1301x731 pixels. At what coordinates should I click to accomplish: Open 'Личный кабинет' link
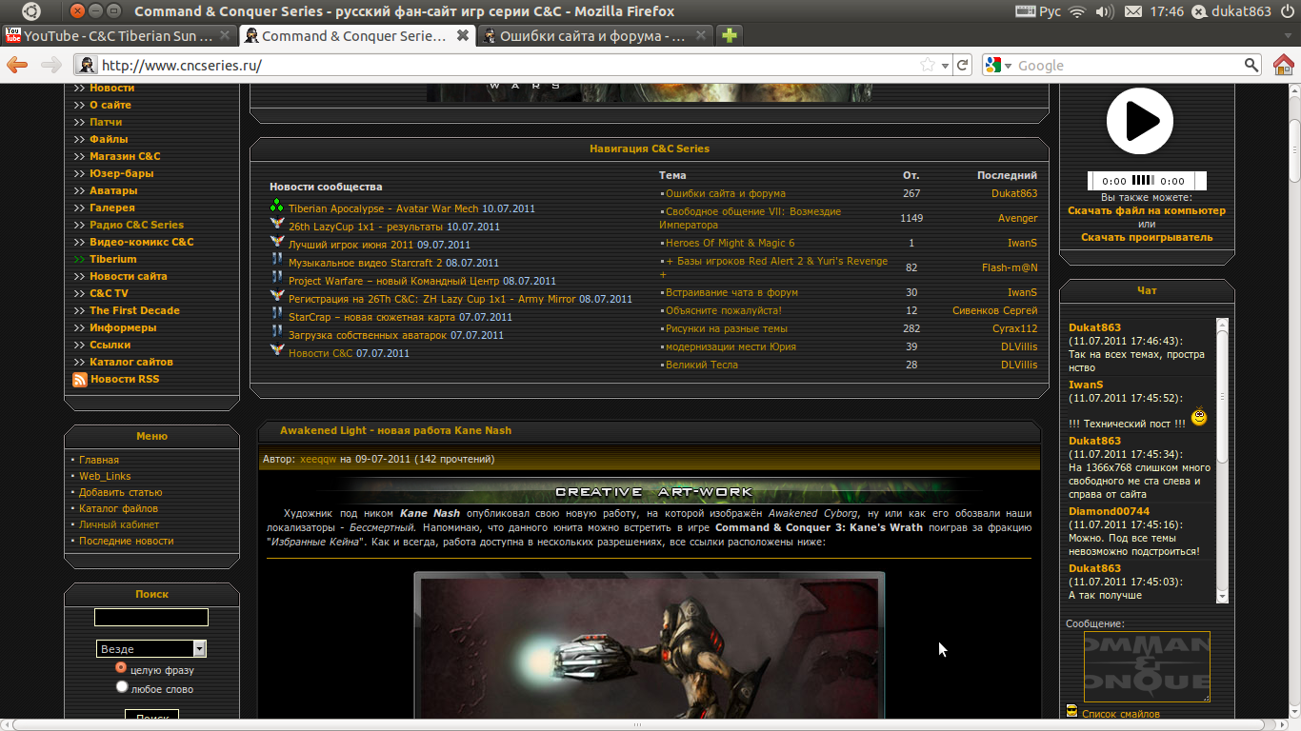point(119,525)
